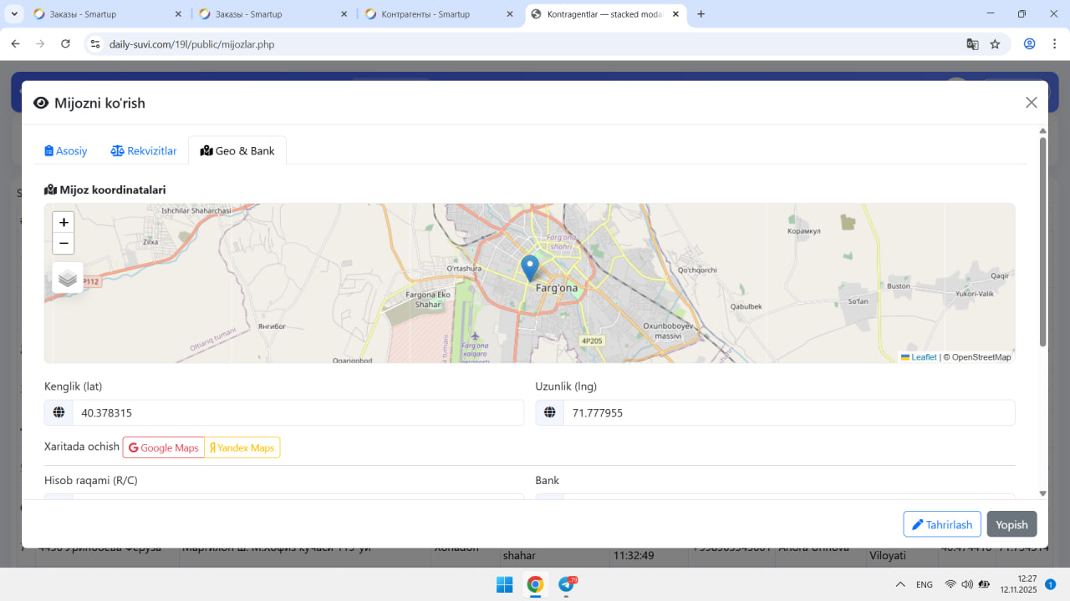Switch to the Rekvizitlar tab
The width and height of the screenshot is (1070, 601).
pyautogui.click(x=144, y=151)
